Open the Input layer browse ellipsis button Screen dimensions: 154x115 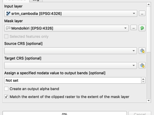142,13
